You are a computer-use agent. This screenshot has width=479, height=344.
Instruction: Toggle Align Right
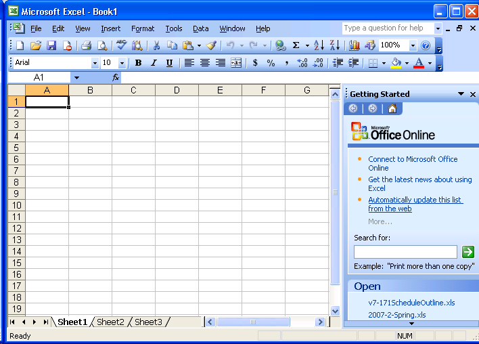coord(221,63)
